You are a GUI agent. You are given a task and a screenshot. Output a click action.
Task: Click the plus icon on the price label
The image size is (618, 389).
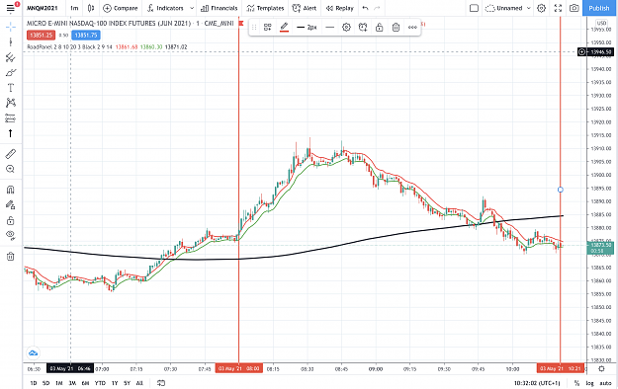click(581, 52)
